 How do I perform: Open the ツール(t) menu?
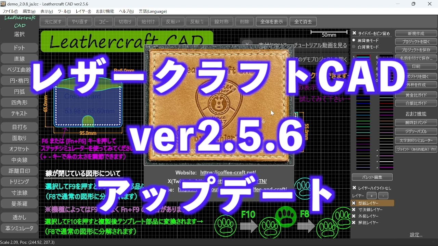pyautogui.click(x=64, y=11)
